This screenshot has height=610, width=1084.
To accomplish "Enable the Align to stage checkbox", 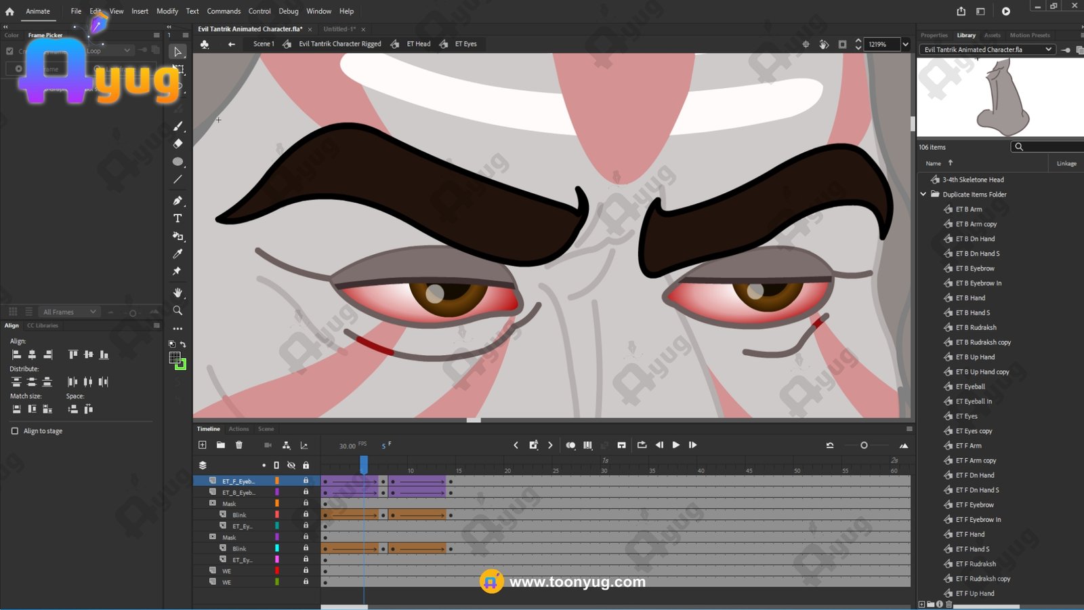I will (15, 431).
